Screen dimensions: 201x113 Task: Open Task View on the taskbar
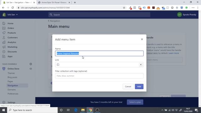pos(68,110)
